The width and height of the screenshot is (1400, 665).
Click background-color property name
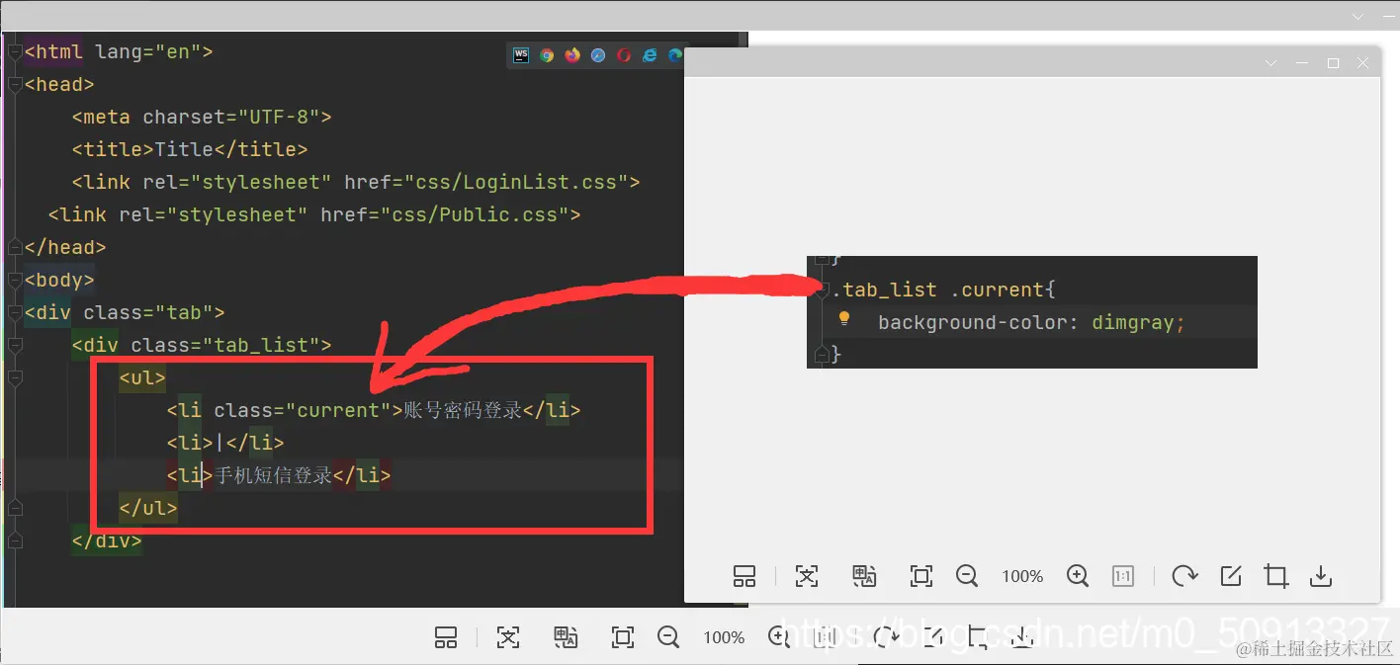[972, 322]
